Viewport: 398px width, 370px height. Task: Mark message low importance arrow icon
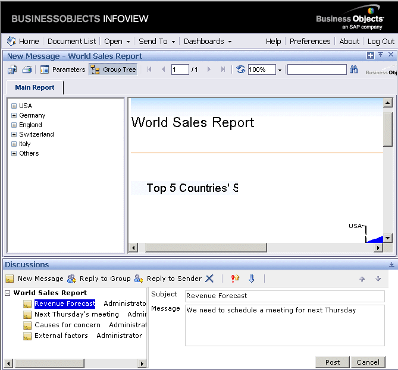(x=252, y=279)
